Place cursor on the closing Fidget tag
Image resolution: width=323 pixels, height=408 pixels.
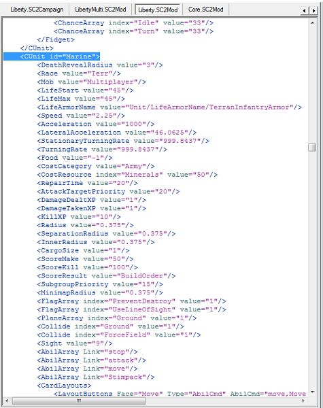pyautogui.click(x=56, y=40)
